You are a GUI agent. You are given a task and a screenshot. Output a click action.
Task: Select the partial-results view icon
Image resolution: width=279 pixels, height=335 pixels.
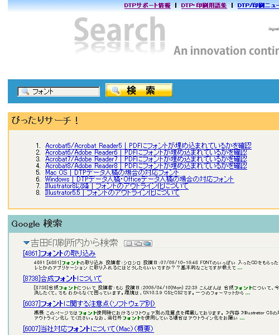pyautogui.click(x=138, y=243)
